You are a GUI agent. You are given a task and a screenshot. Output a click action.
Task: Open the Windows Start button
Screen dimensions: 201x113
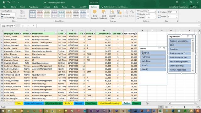tap(3, 111)
